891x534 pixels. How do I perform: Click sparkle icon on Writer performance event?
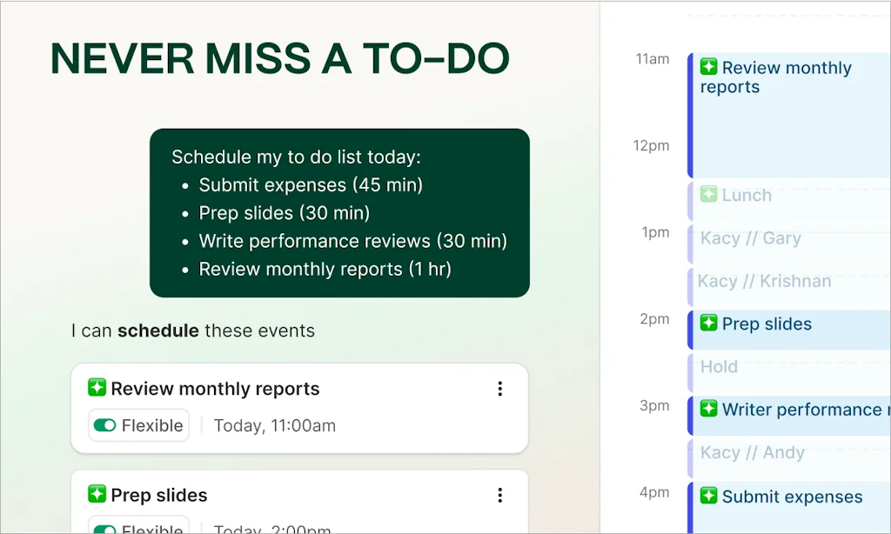709,409
